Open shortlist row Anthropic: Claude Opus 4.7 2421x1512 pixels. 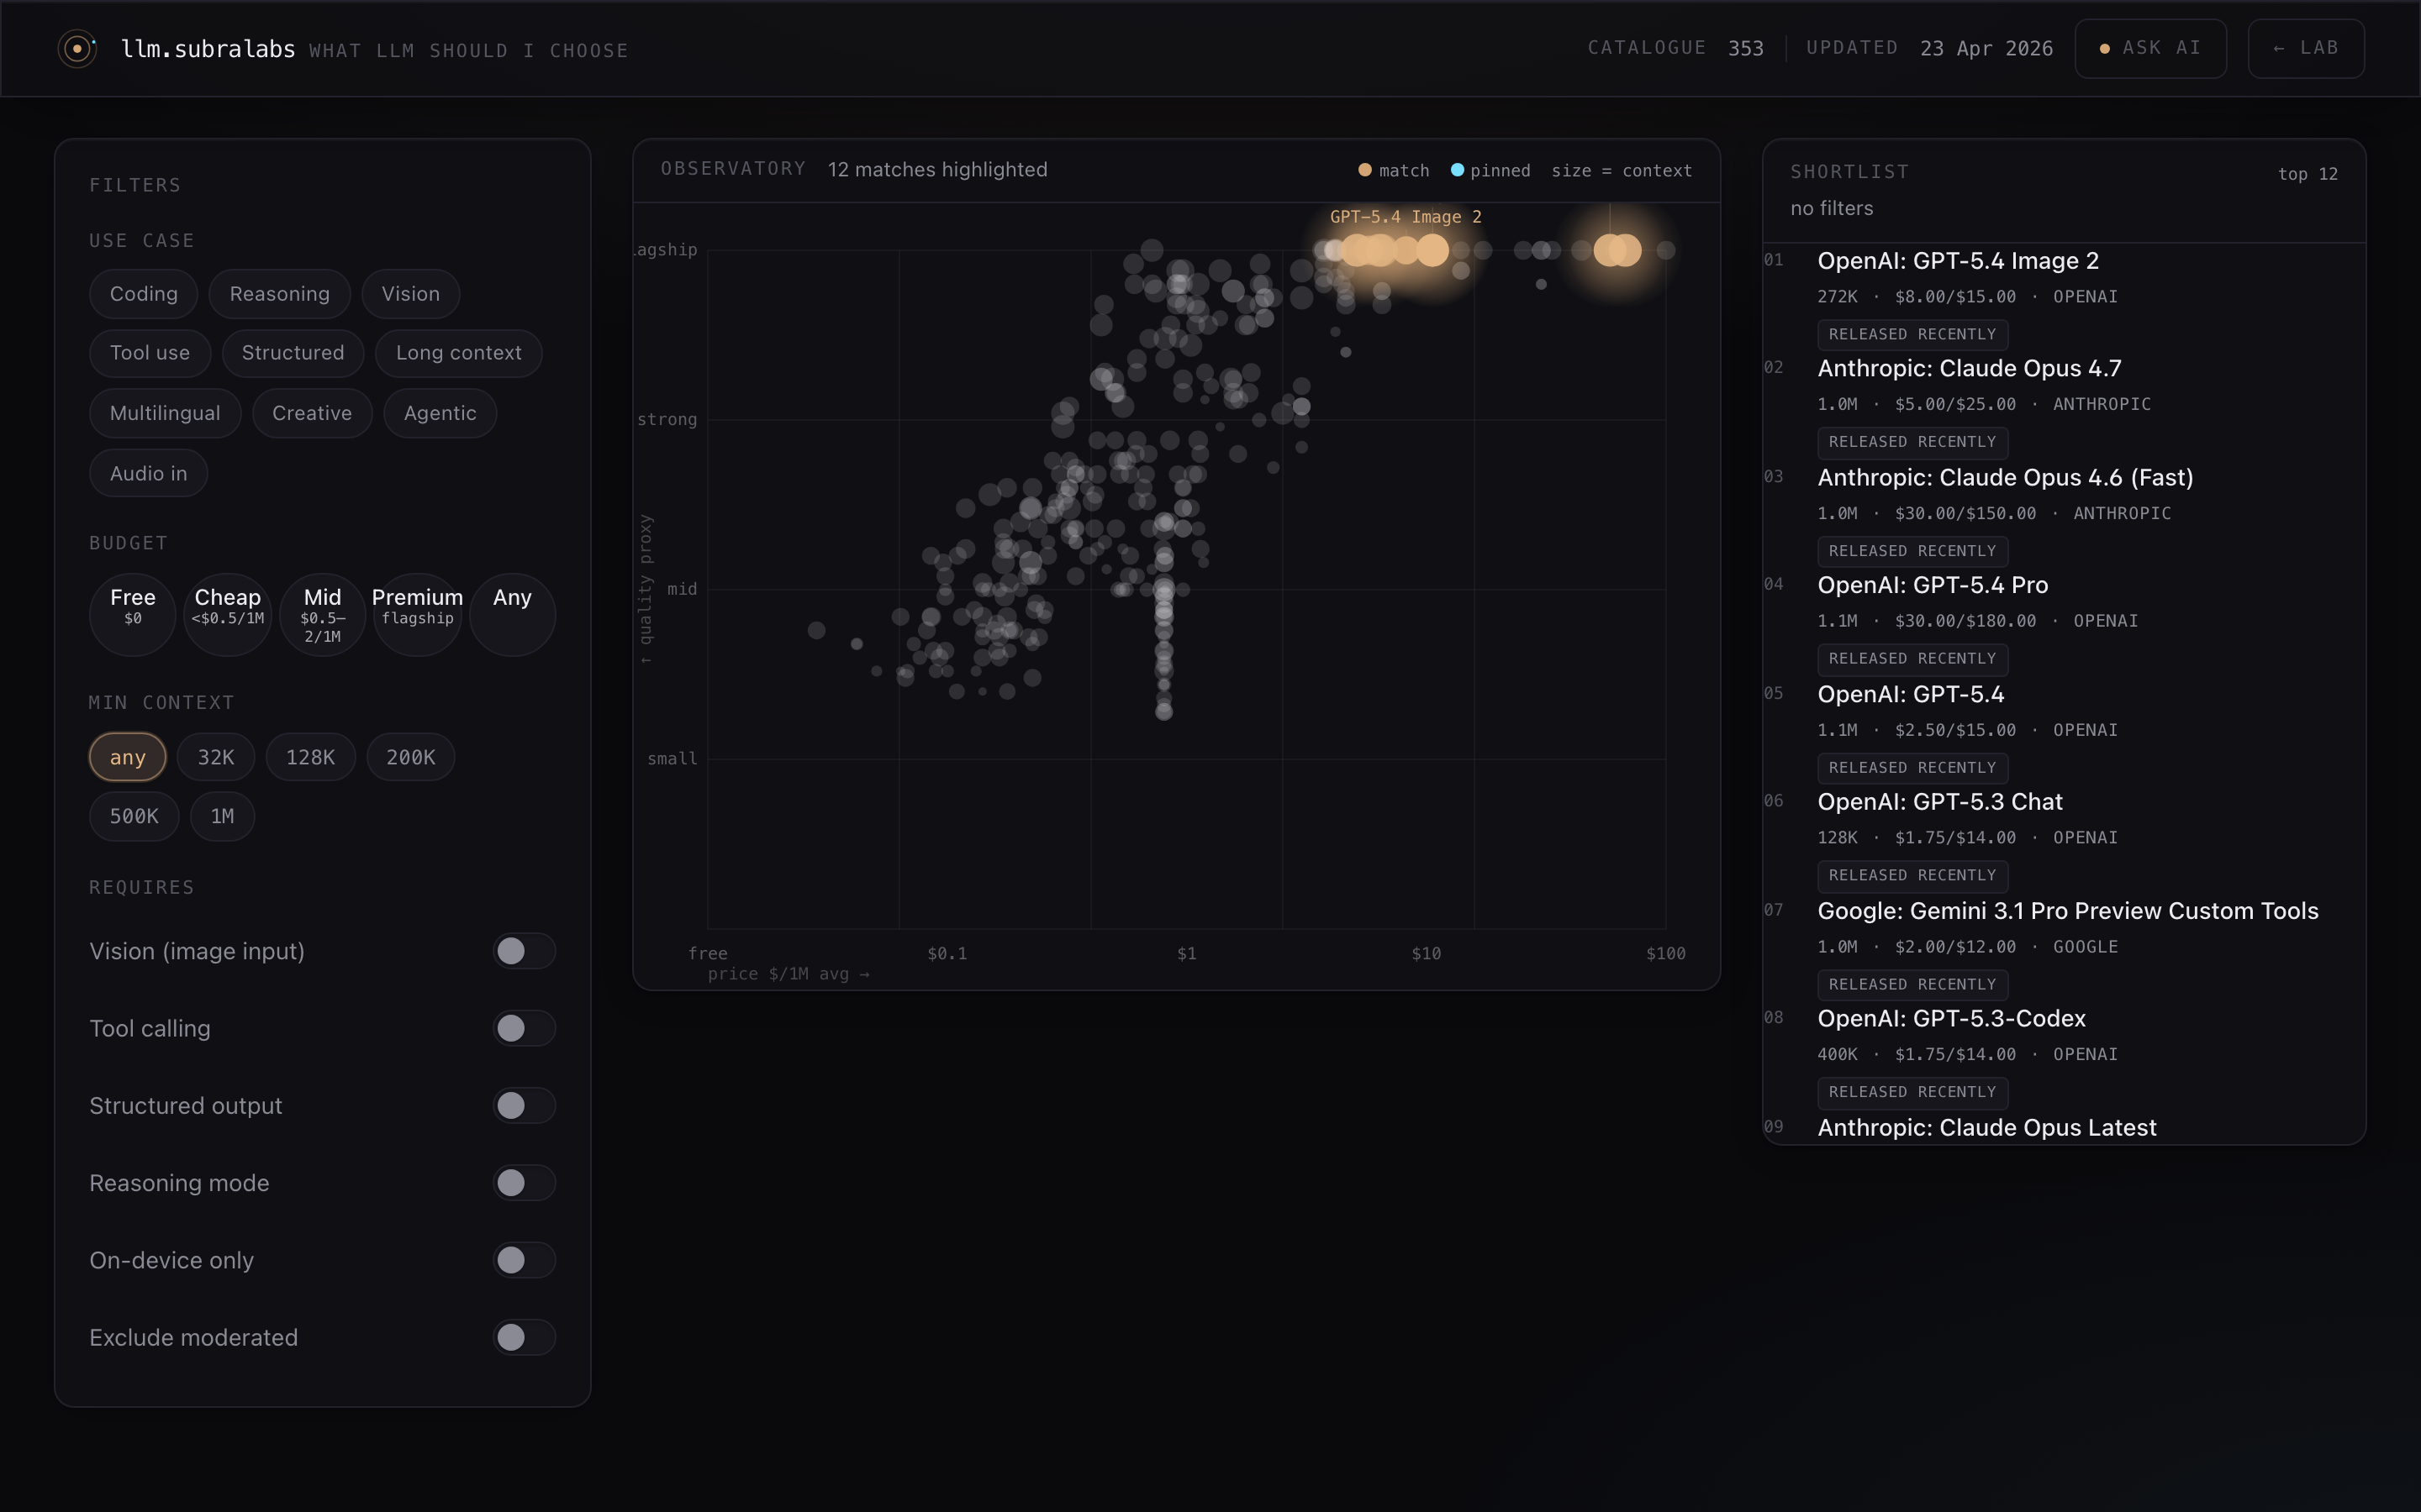point(2064,405)
